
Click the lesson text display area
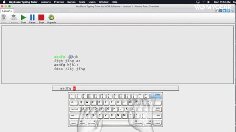click(118, 55)
